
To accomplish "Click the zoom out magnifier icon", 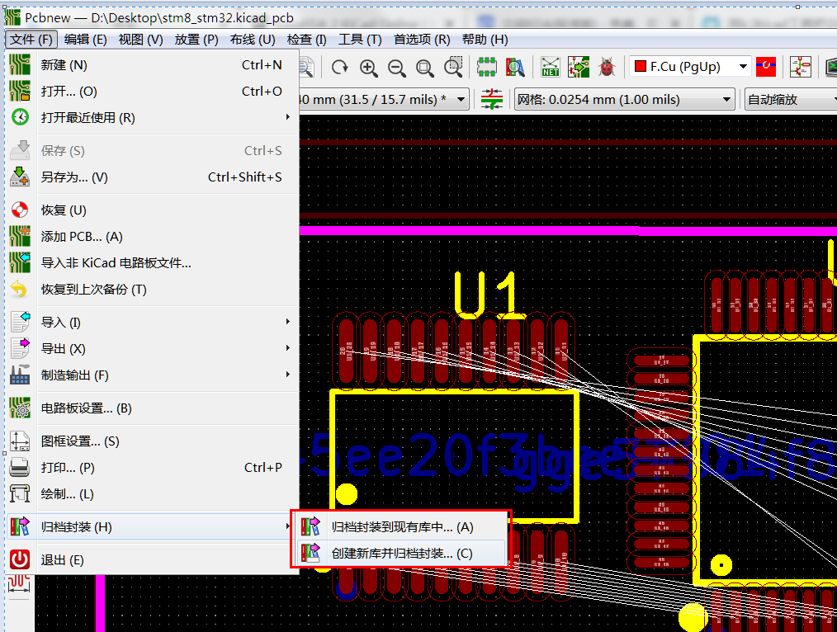I will 396,67.
